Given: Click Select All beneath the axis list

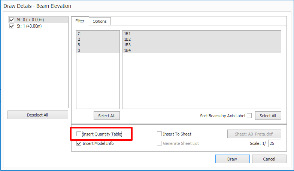Looking at the screenshot, I should point(106,116).
